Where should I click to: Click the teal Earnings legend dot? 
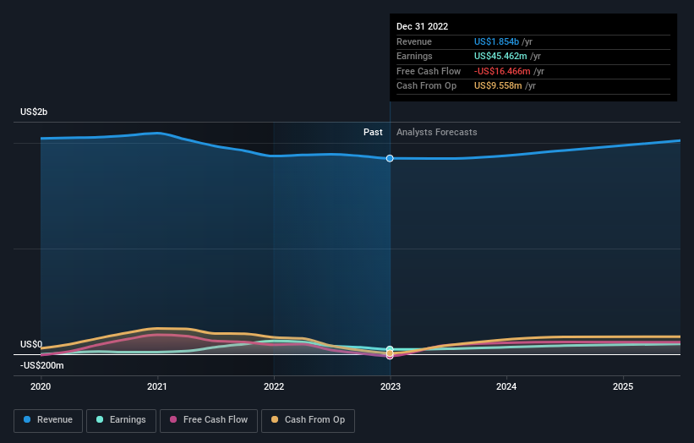[x=100, y=419]
